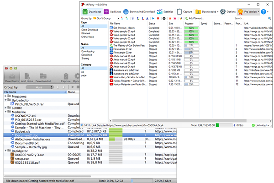Viewport: 274px width, 183px height.
Task: Click the Capture clipboard button in Windows window
Action: click(184, 12)
